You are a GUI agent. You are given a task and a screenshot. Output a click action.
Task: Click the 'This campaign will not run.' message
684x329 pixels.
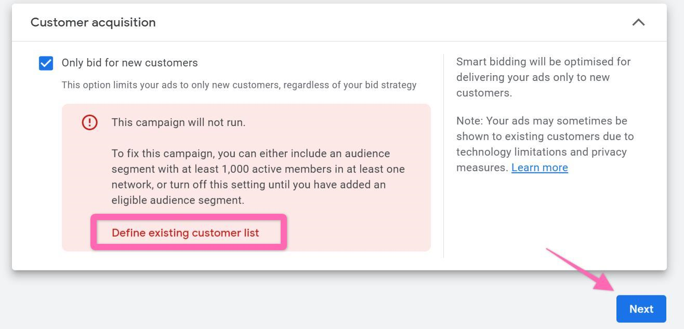(x=178, y=122)
